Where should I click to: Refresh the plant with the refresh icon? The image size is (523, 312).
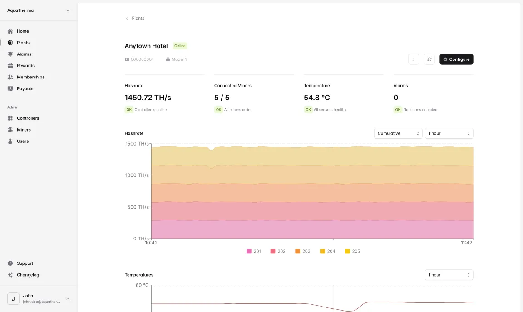tap(429, 59)
